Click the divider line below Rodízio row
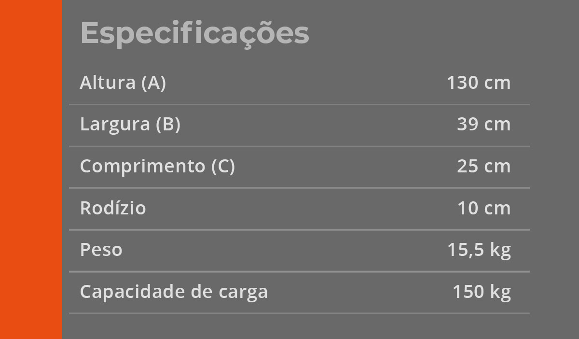This screenshot has height=339, width=579. click(299, 230)
